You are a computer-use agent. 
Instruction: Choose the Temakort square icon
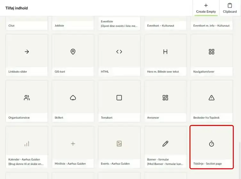[x=119, y=97]
